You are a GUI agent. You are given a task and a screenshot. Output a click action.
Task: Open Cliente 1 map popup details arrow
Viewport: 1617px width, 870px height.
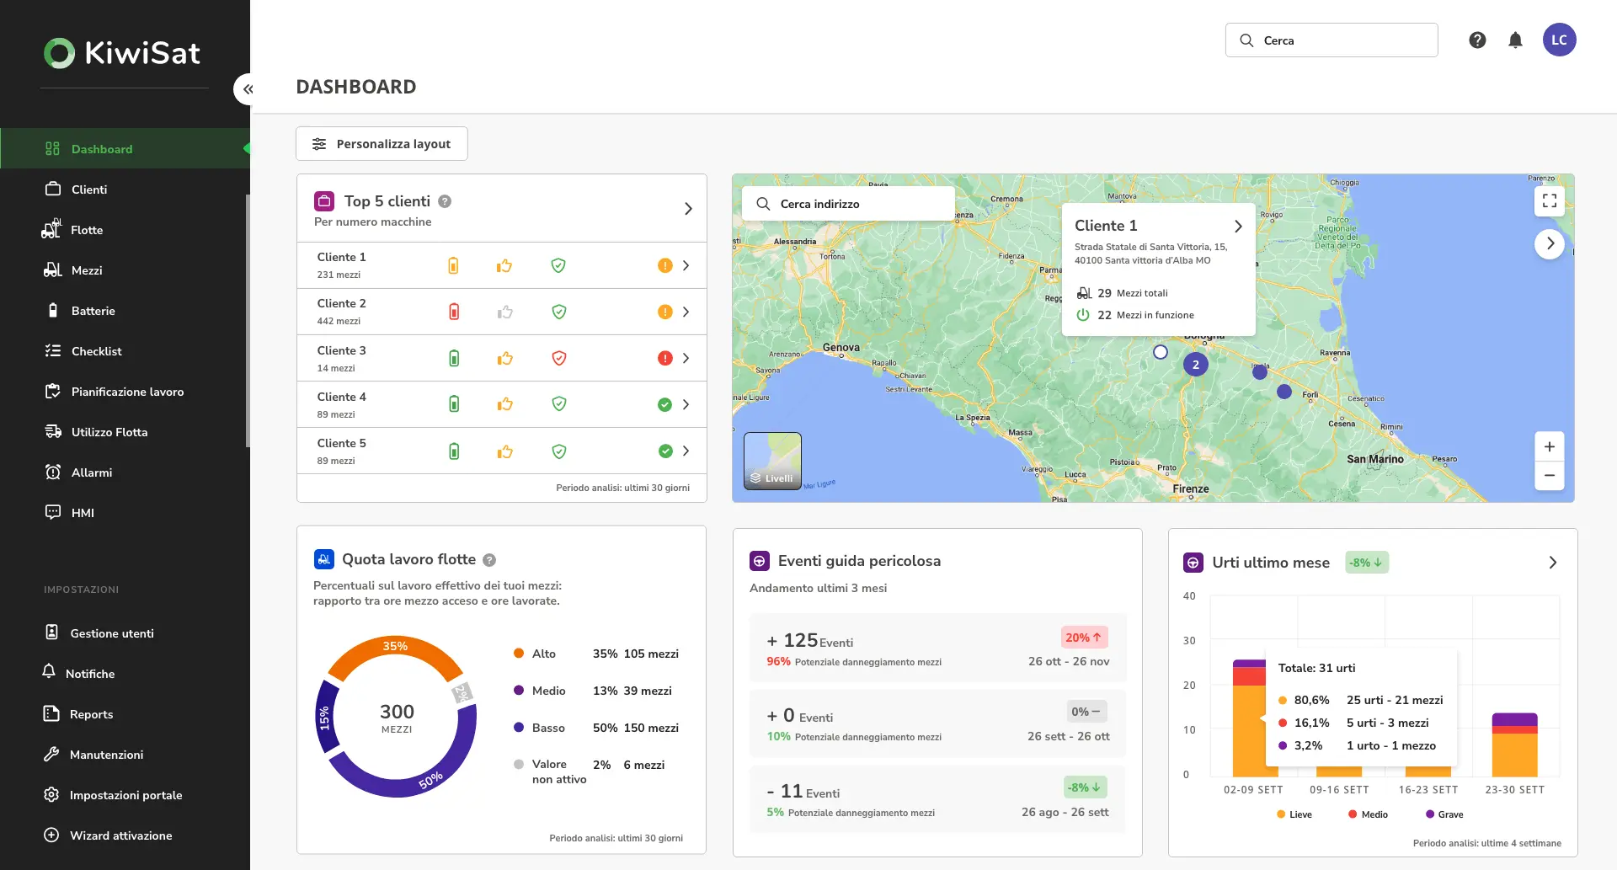pyautogui.click(x=1238, y=227)
